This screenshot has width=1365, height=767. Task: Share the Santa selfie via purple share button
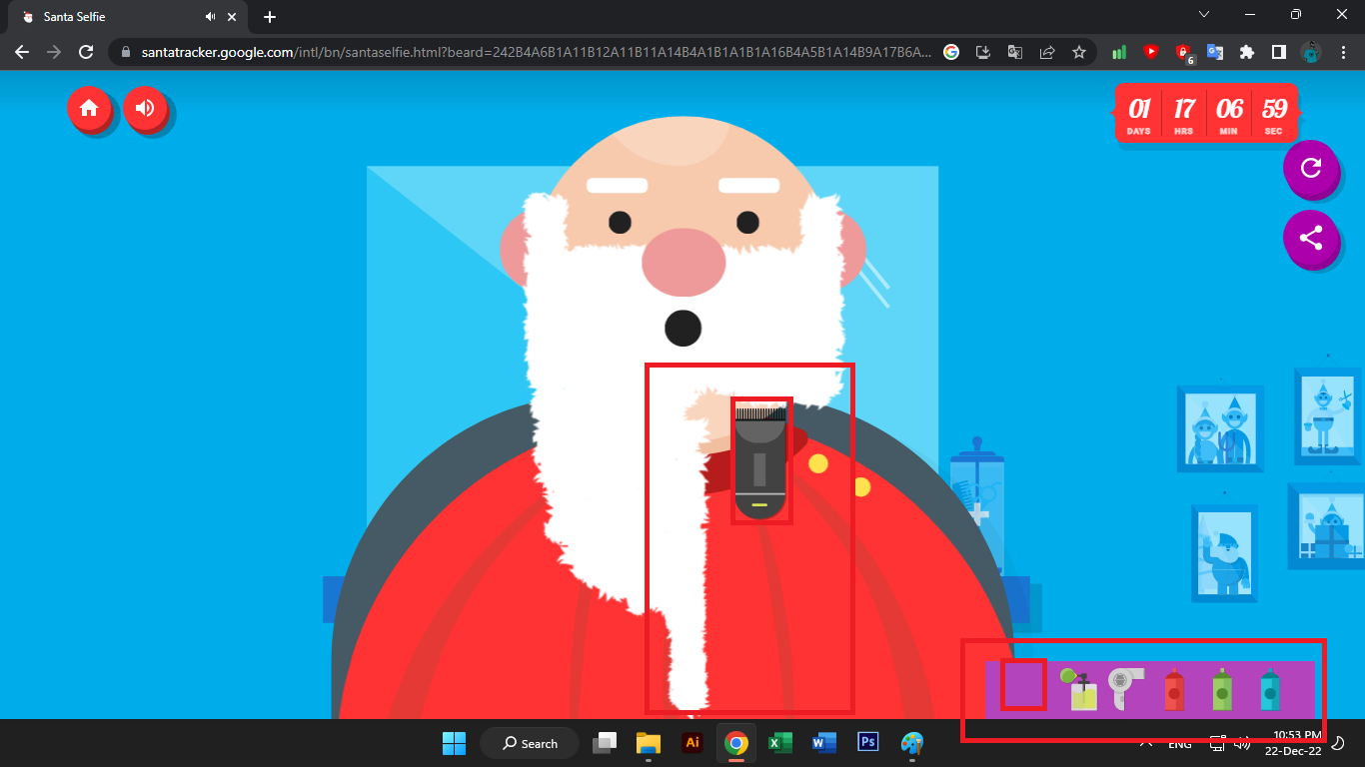pyautogui.click(x=1310, y=238)
